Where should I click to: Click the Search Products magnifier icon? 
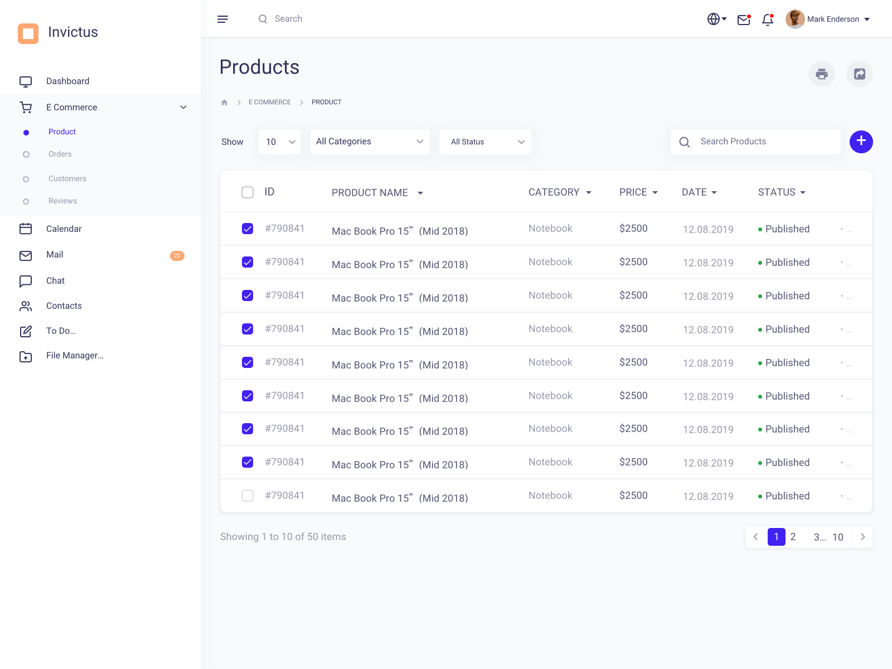685,142
